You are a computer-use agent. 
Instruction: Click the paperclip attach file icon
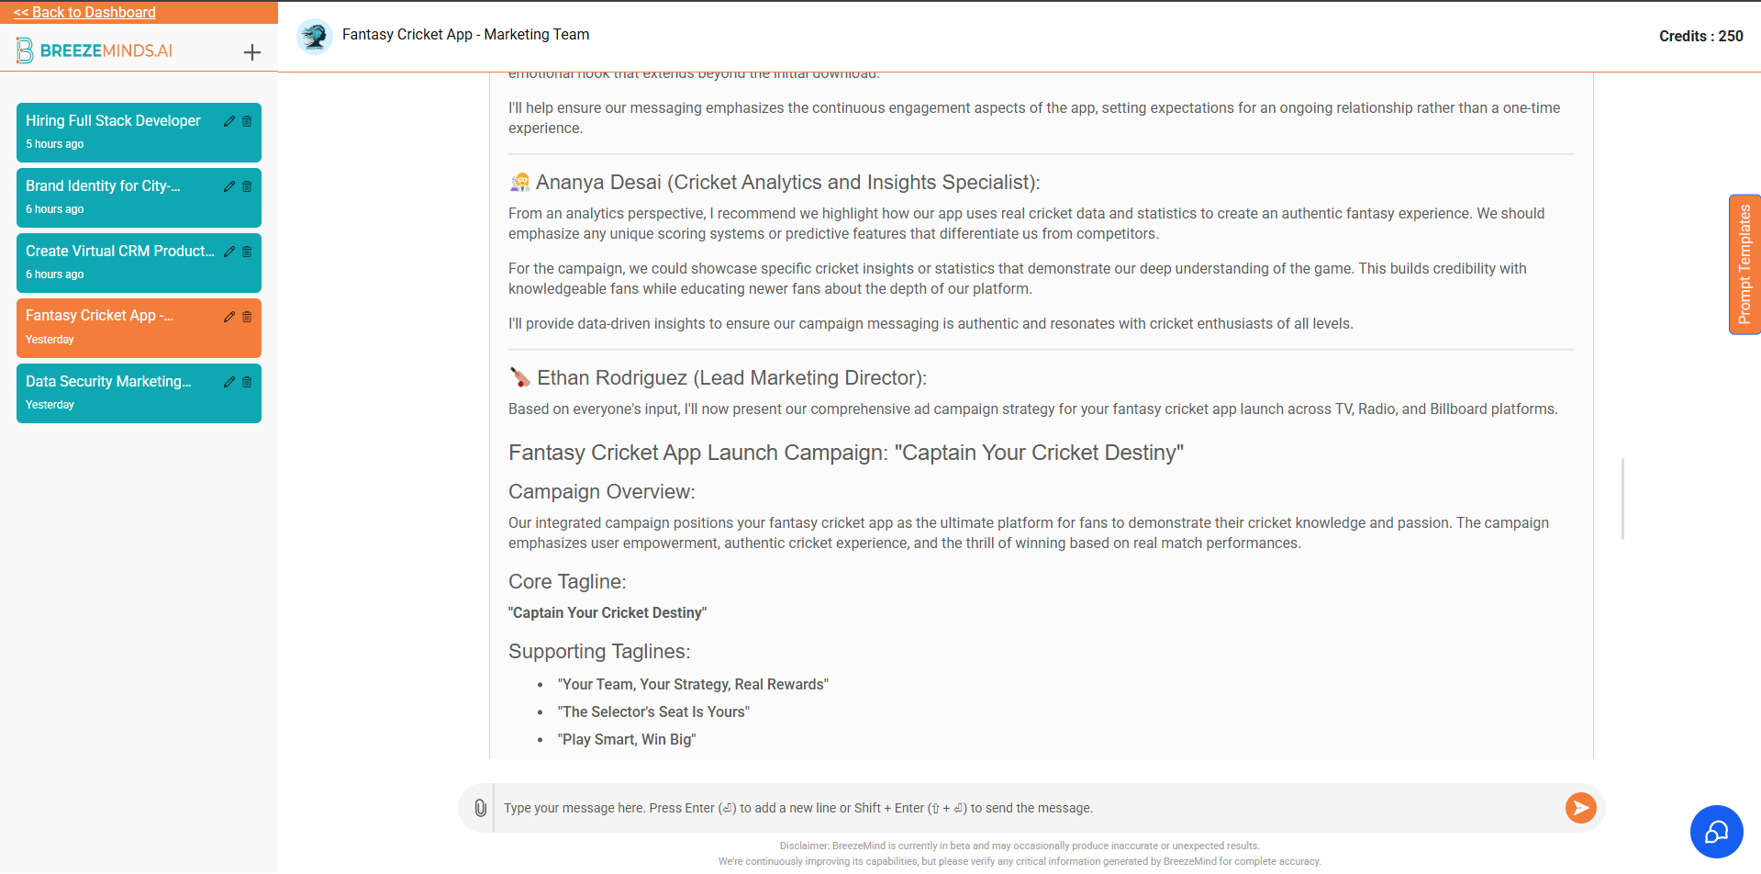click(480, 808)
